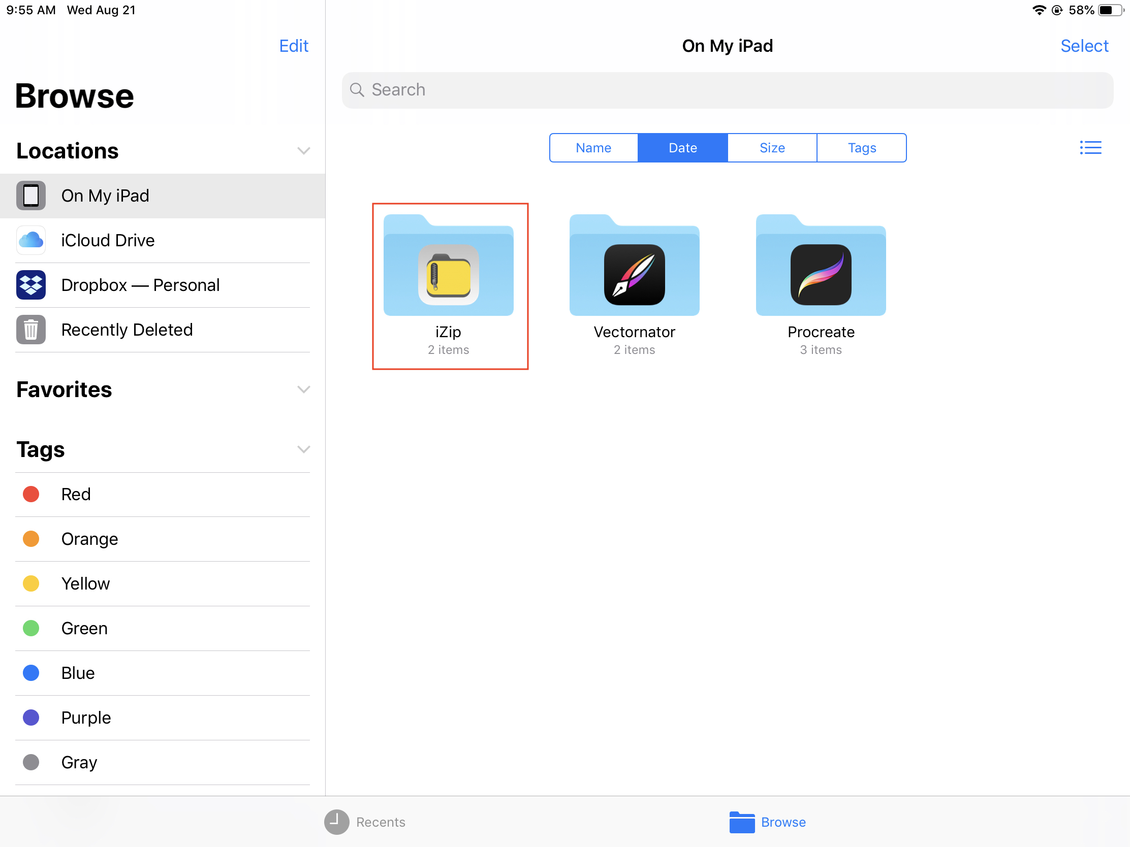Click '2 items' under iZip
The height and width of the screenshot is (847, 1130).
coord(449,350)
